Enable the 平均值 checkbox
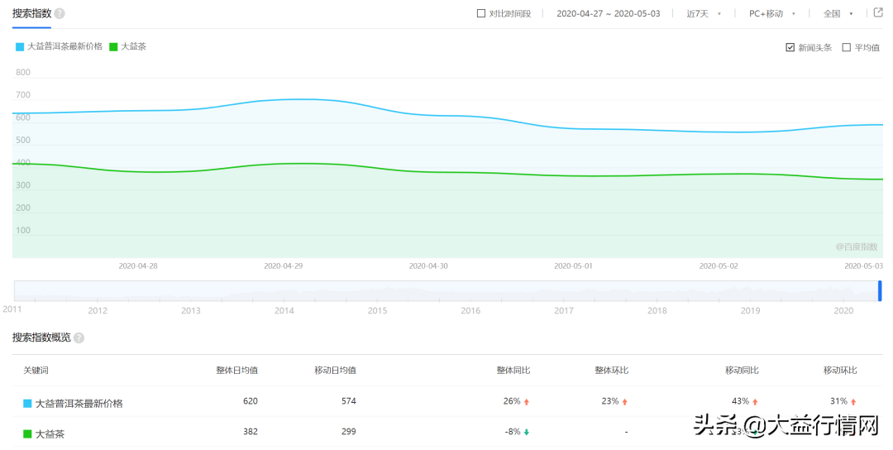 [x=847, y=47]
